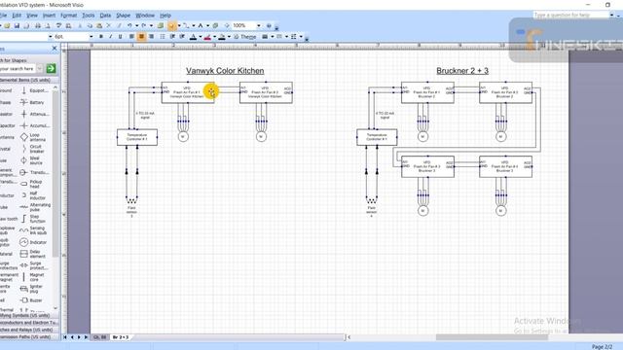The height and width of the screenshot is (350, 623).
Task: Toggle Italic formatting
Action: (110, 37)
